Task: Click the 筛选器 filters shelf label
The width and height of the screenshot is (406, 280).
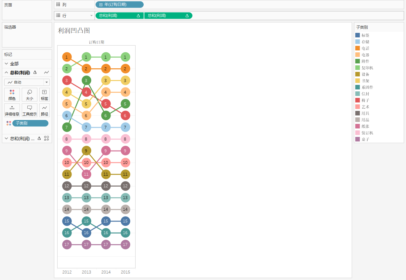Action: click(10, 27)
